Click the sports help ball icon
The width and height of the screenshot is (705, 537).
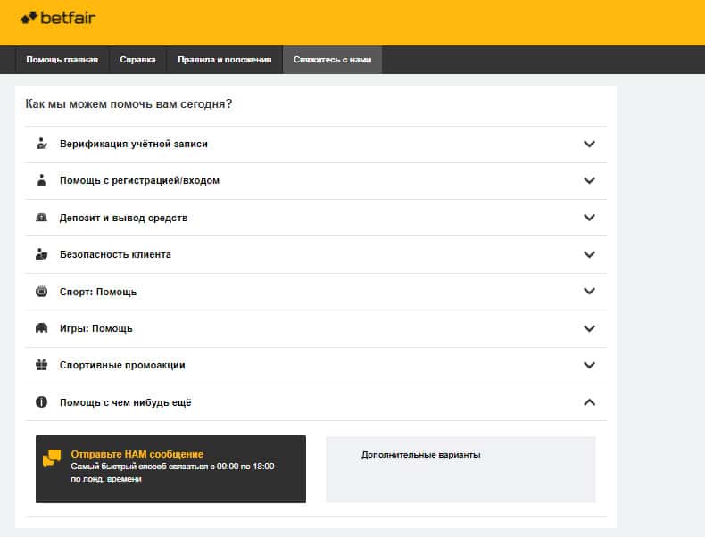(41, 292)
